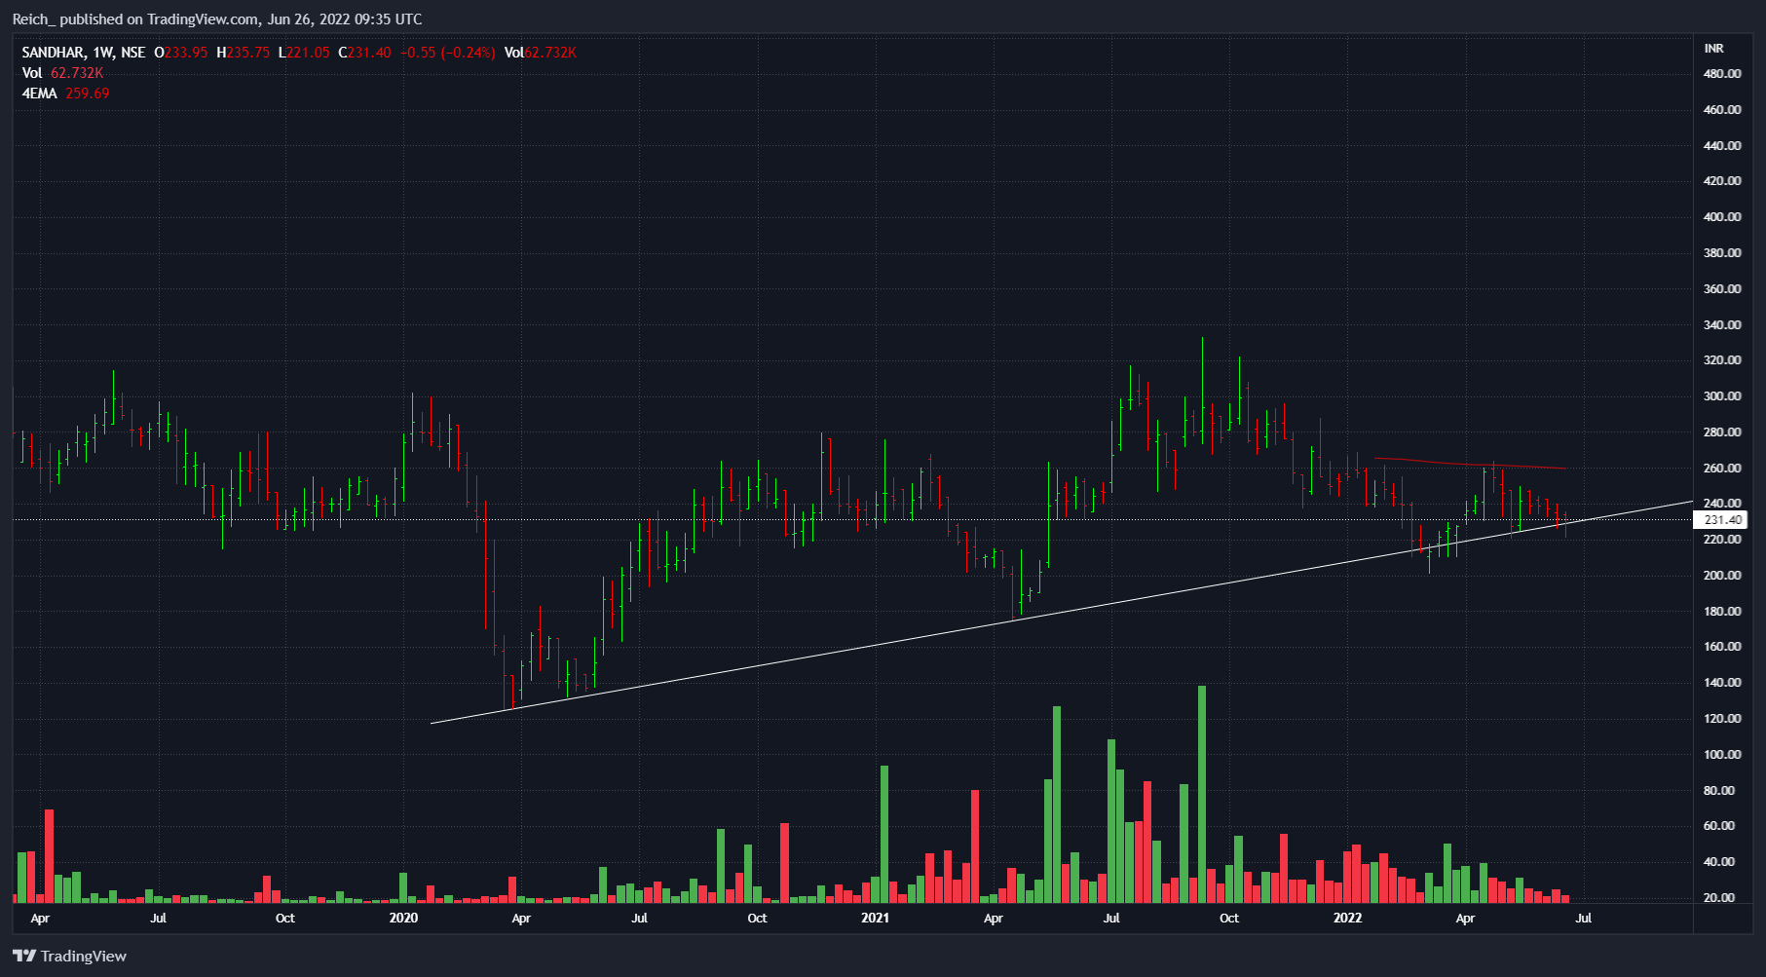Select the Vol indicator legend label
This screenshot has width=1766, height=977.
32,73
